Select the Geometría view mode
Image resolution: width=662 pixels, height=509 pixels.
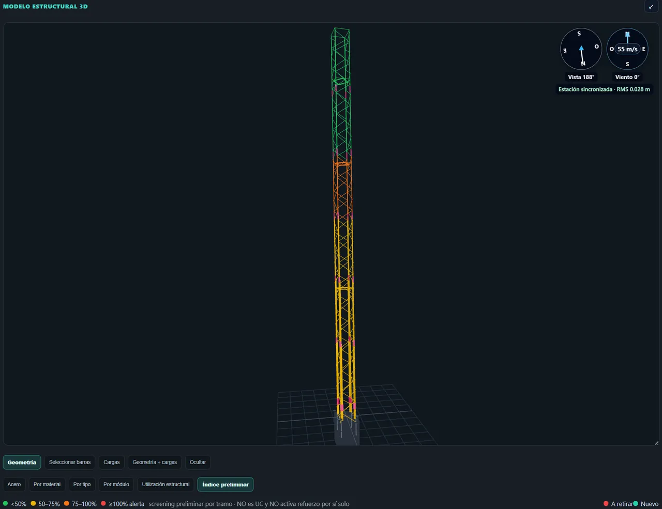pos(22,462)
